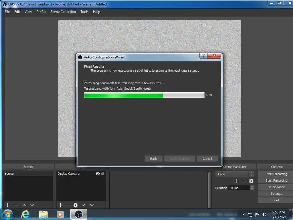This screenshot has width=293, height=220.
Task: Open the volume speaker tray icon
Action: tap(264, 214)
